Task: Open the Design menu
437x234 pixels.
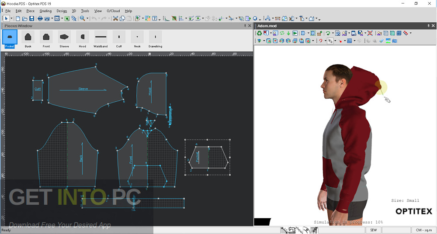Action: pos(62,11)
